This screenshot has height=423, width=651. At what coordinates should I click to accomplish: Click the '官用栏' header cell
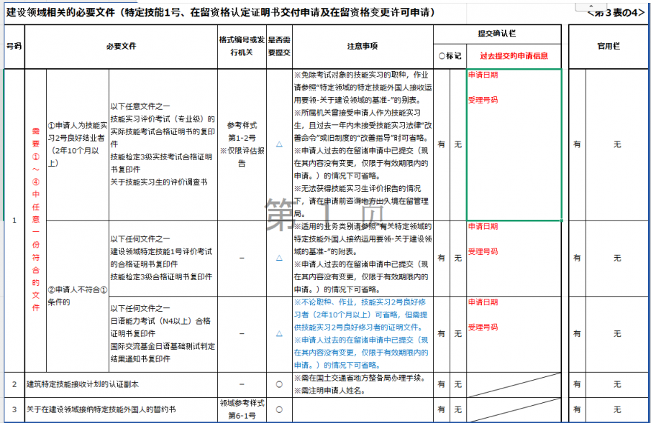click(608, 47)
